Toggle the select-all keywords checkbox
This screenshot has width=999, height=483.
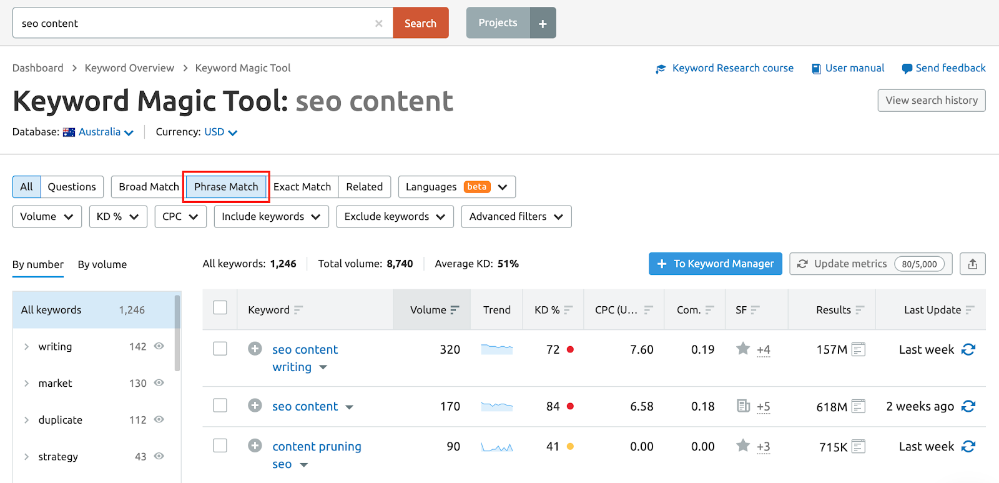[220, 308]
